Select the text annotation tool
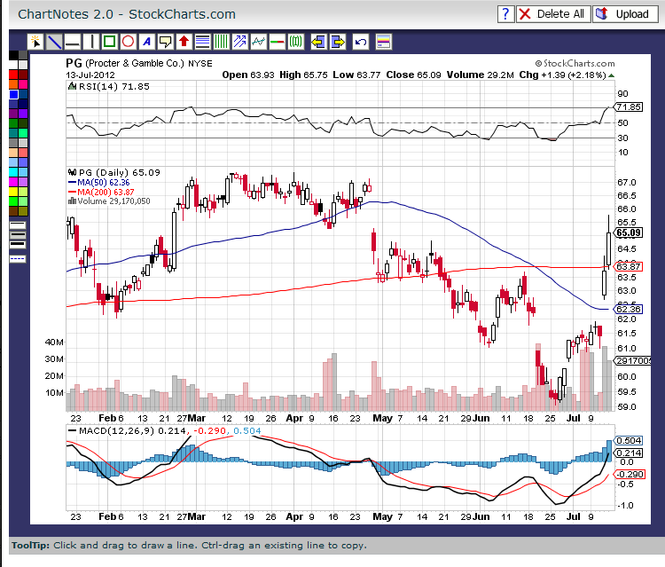Viewport: 665px width, 567px height. point(146,42)
